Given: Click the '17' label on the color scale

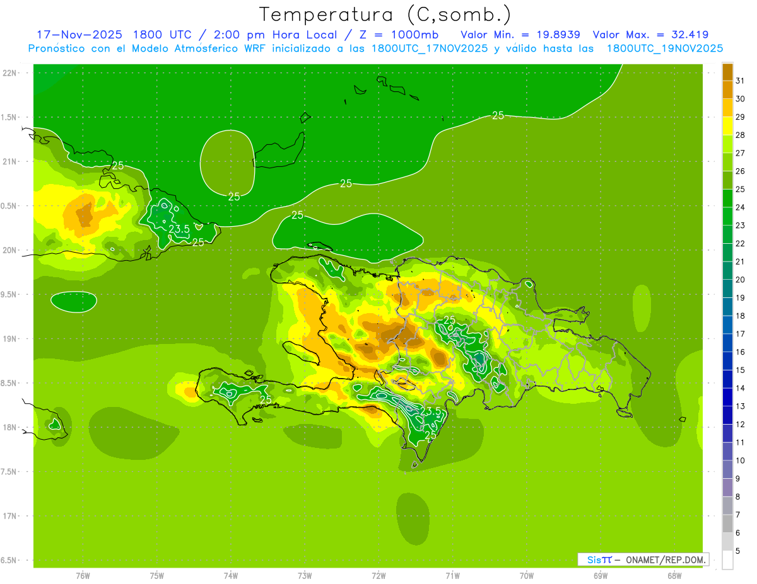Looking at the screenshot, I should [740, 334].
